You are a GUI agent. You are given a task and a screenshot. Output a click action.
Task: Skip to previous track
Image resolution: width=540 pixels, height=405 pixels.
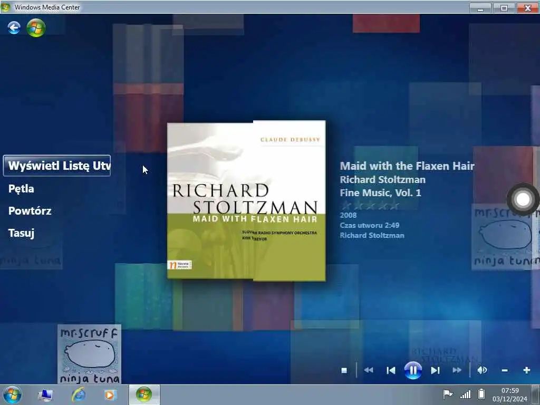click(x=391, y=370)
